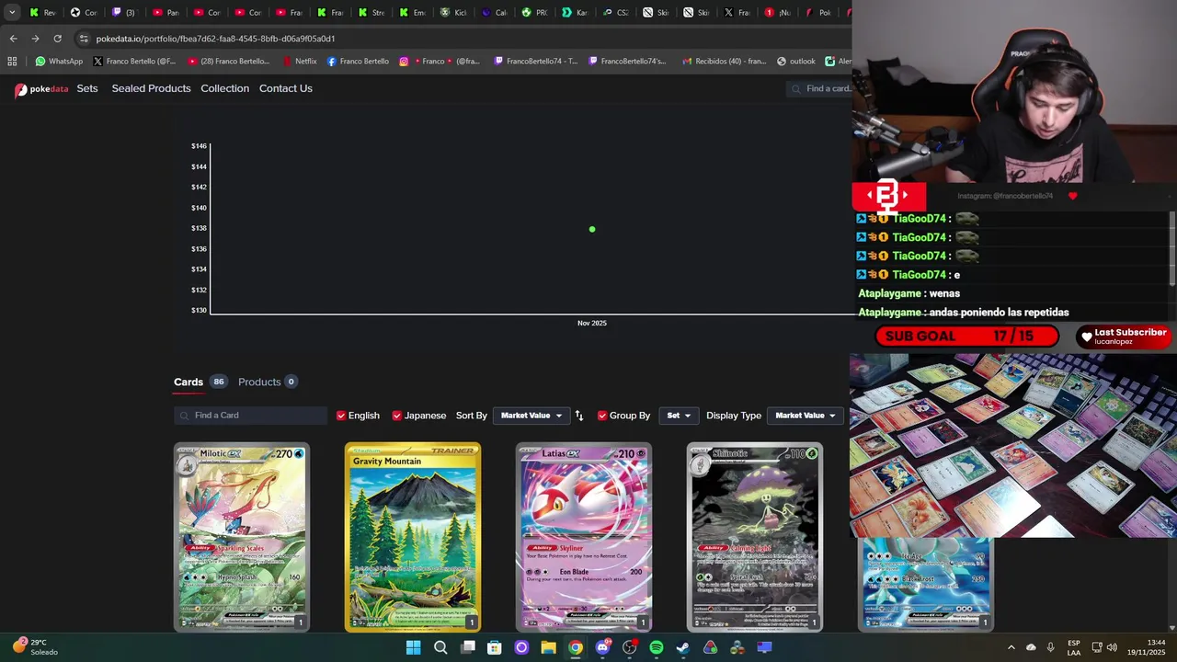This screenshot has height=662, width=1177.
Task: Open the Windows Start menu
Action: click(x=413, y=647)
